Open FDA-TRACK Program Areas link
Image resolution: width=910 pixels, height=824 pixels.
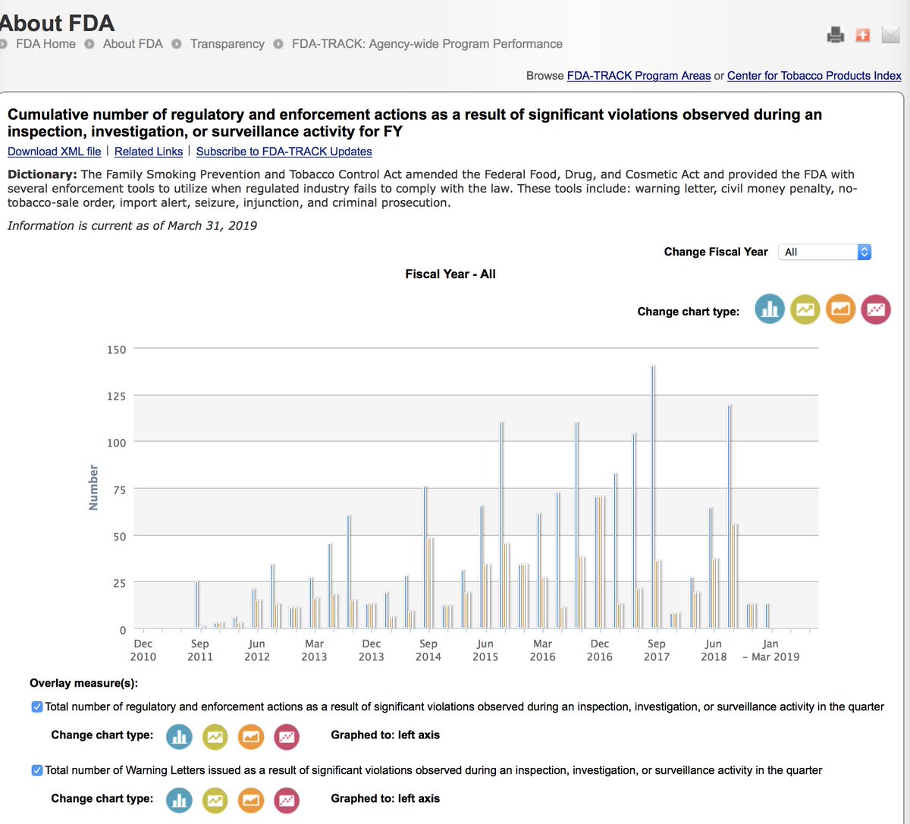click(x=639, y=76)
